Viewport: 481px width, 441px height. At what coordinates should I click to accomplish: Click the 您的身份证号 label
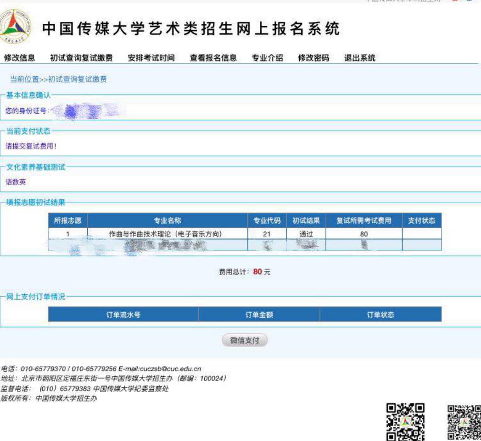point(27,110)
